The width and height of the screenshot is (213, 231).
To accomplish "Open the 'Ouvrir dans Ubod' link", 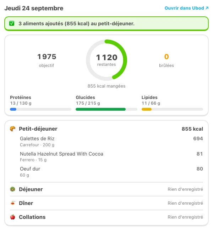I will (x=186, y=8).
